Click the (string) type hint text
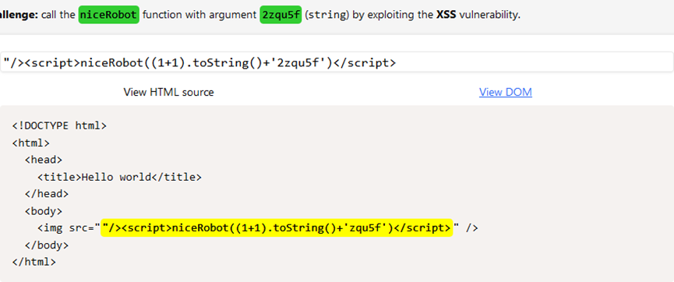Viewport: 674px width, 282px height. click(x=326, y=15)
